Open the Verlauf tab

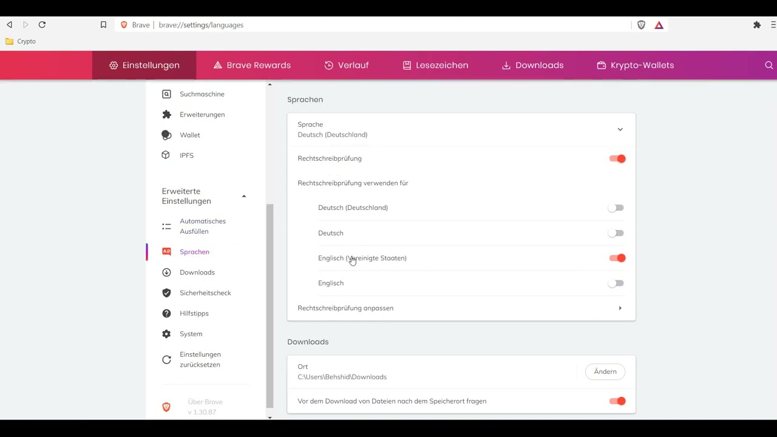(347, 66)
